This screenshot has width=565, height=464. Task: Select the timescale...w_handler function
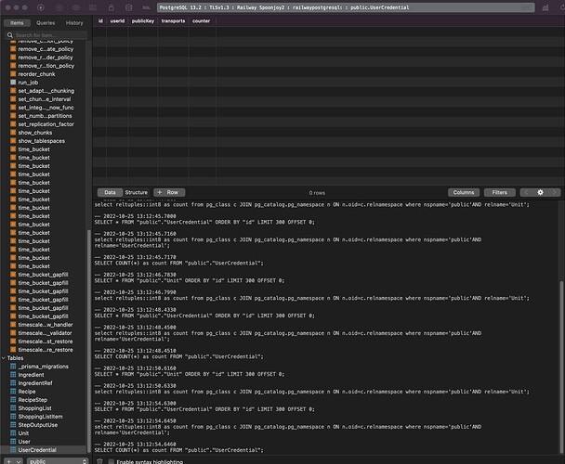point(46,324)
